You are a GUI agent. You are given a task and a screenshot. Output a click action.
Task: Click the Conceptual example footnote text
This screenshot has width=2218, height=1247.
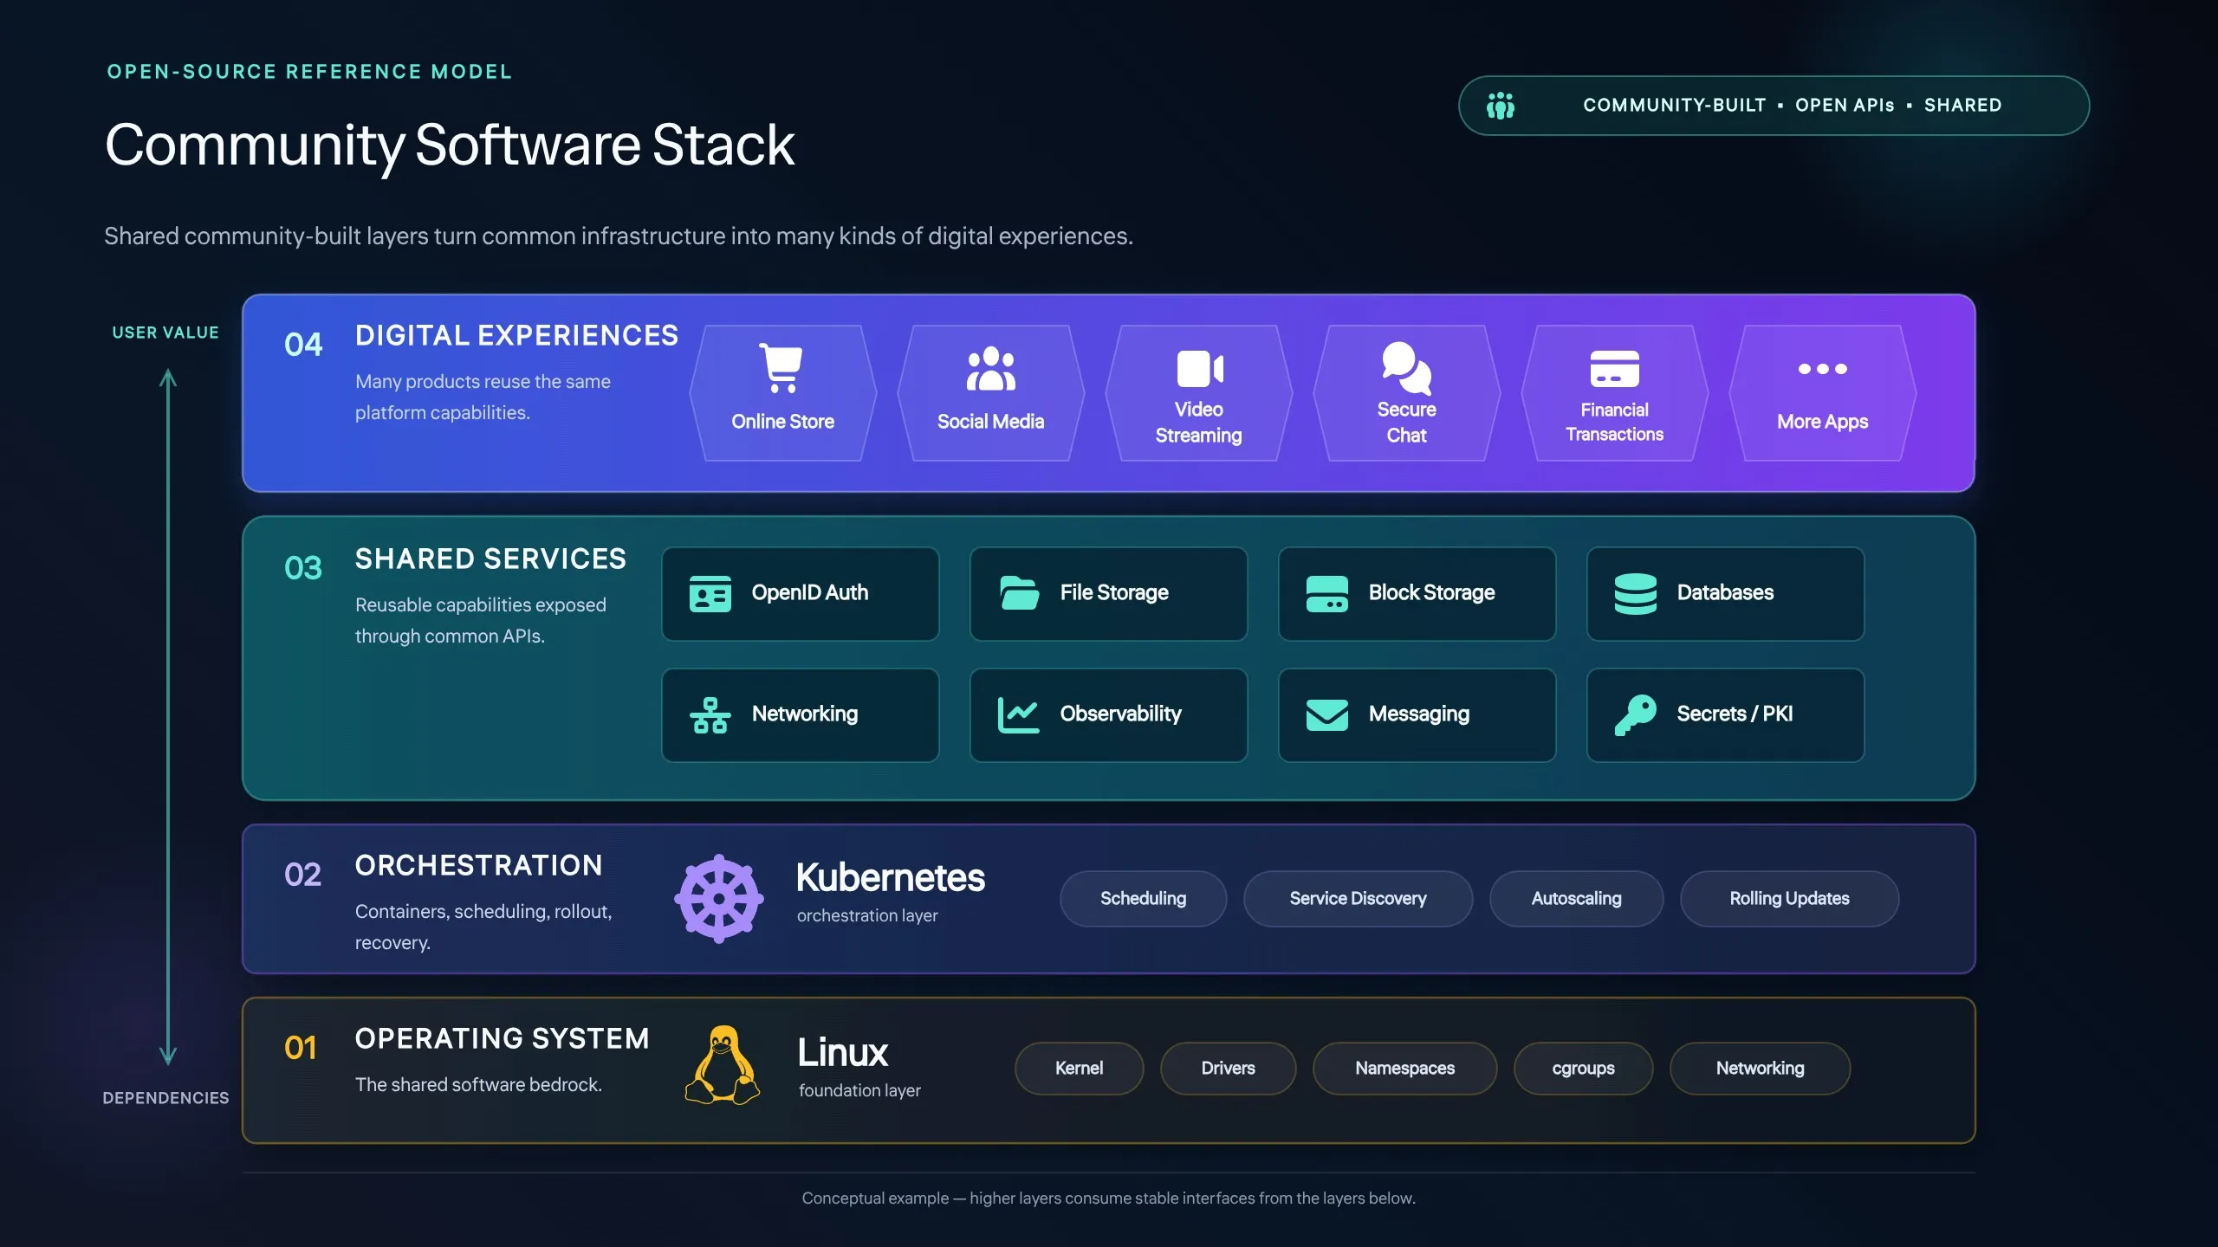coord(1108,1199)
